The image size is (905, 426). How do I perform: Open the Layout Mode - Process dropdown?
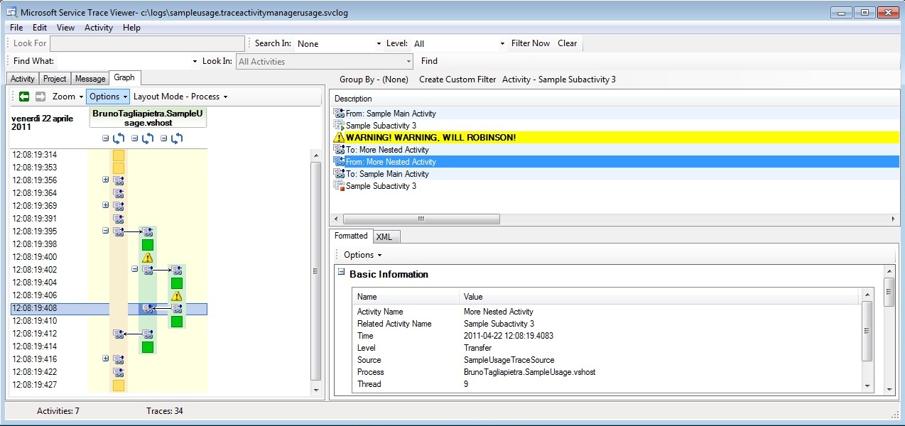point(180,97)
